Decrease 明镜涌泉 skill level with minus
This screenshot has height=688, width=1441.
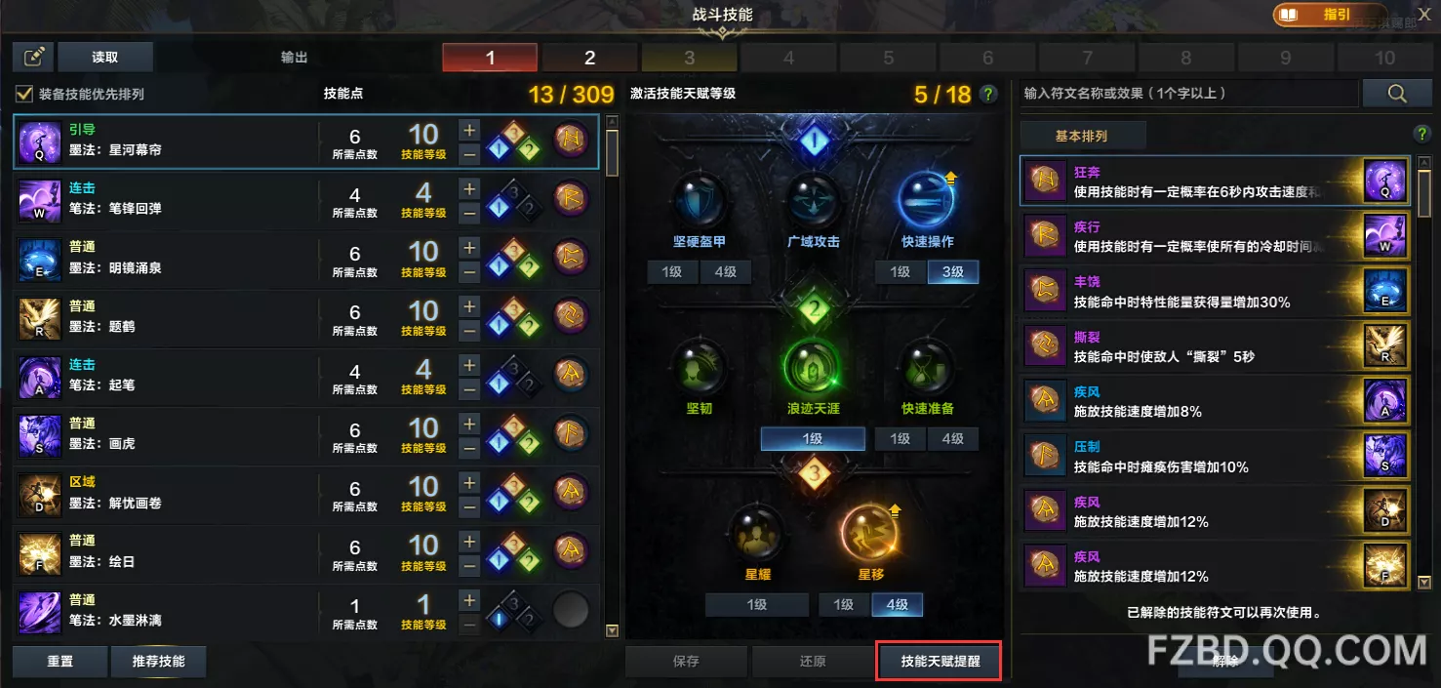click(x=469, y=271)
